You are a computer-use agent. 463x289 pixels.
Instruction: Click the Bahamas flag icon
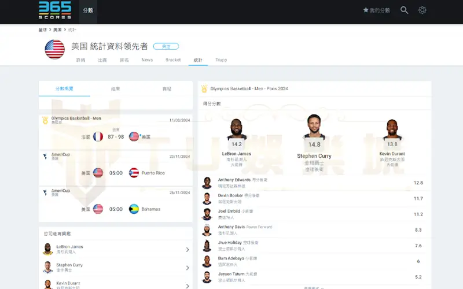[x=133, y=209]
